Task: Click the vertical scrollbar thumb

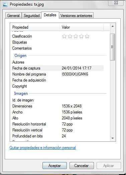Action: pos(113,47)
